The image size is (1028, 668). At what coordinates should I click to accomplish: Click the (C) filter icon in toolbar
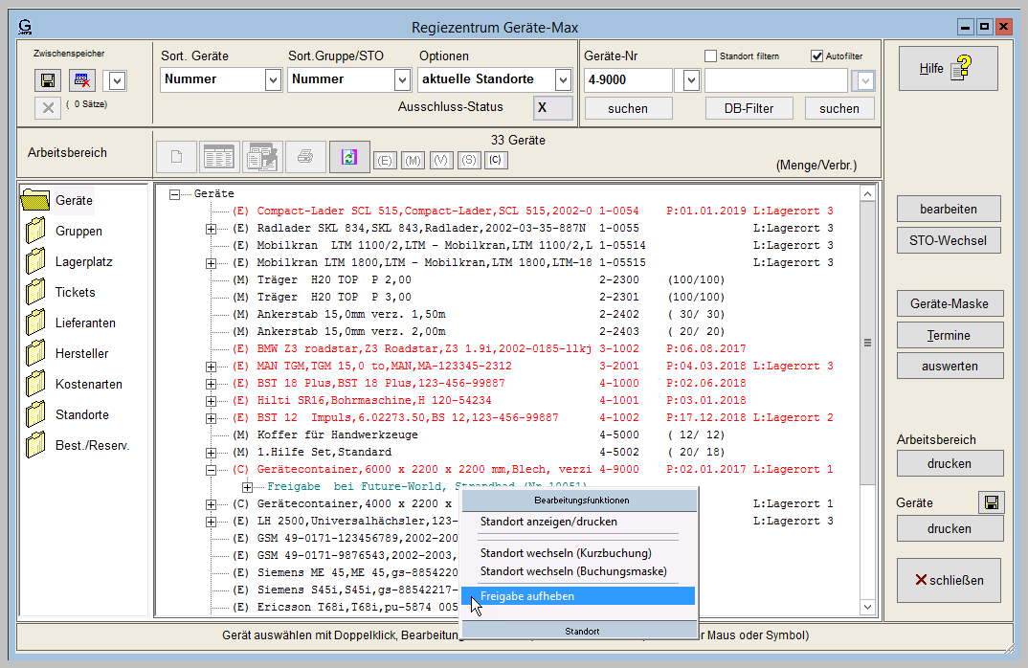(495, 160)
